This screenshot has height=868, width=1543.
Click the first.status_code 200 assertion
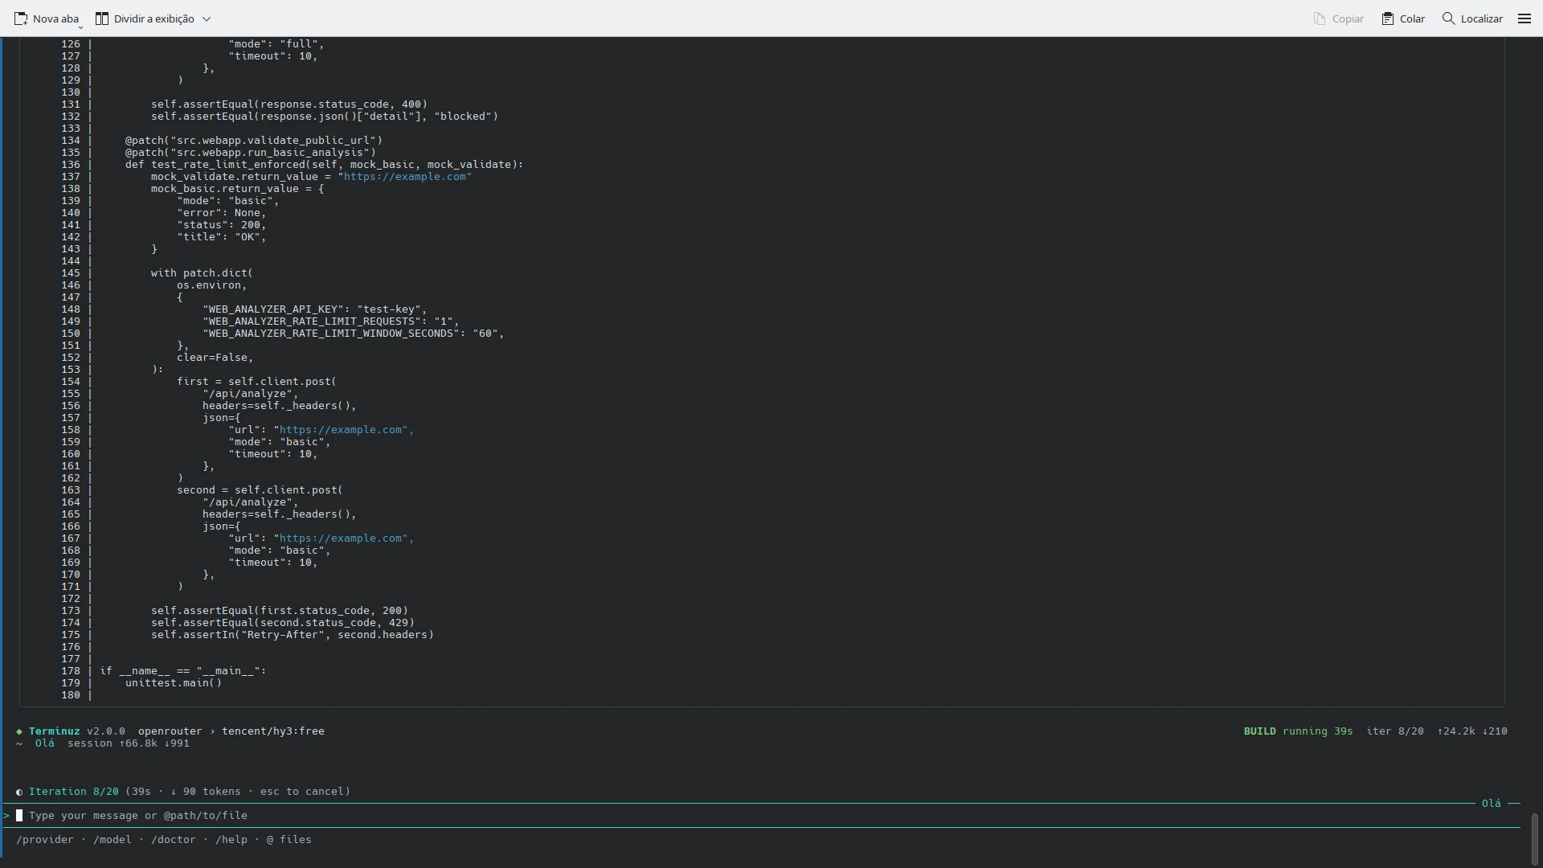pyautogui.click(x=280, y=610)
